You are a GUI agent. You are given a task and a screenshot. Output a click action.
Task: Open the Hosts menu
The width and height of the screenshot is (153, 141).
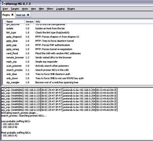coord(25,9)
